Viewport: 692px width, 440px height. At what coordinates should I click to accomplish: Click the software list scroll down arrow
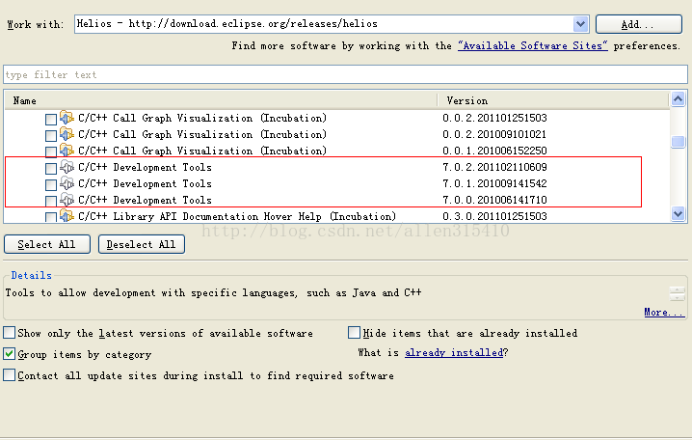pos(678,214)
